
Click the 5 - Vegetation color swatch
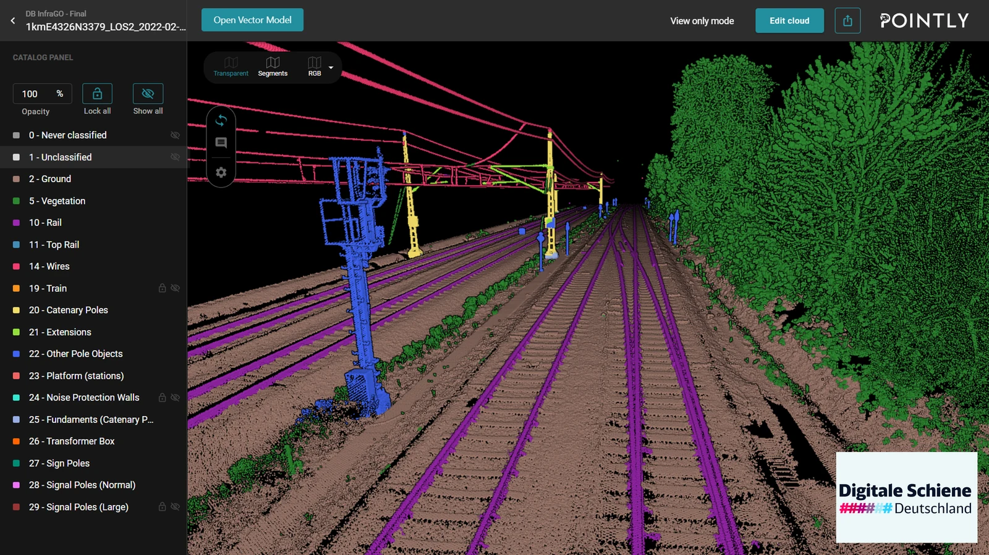click(16, 201)
